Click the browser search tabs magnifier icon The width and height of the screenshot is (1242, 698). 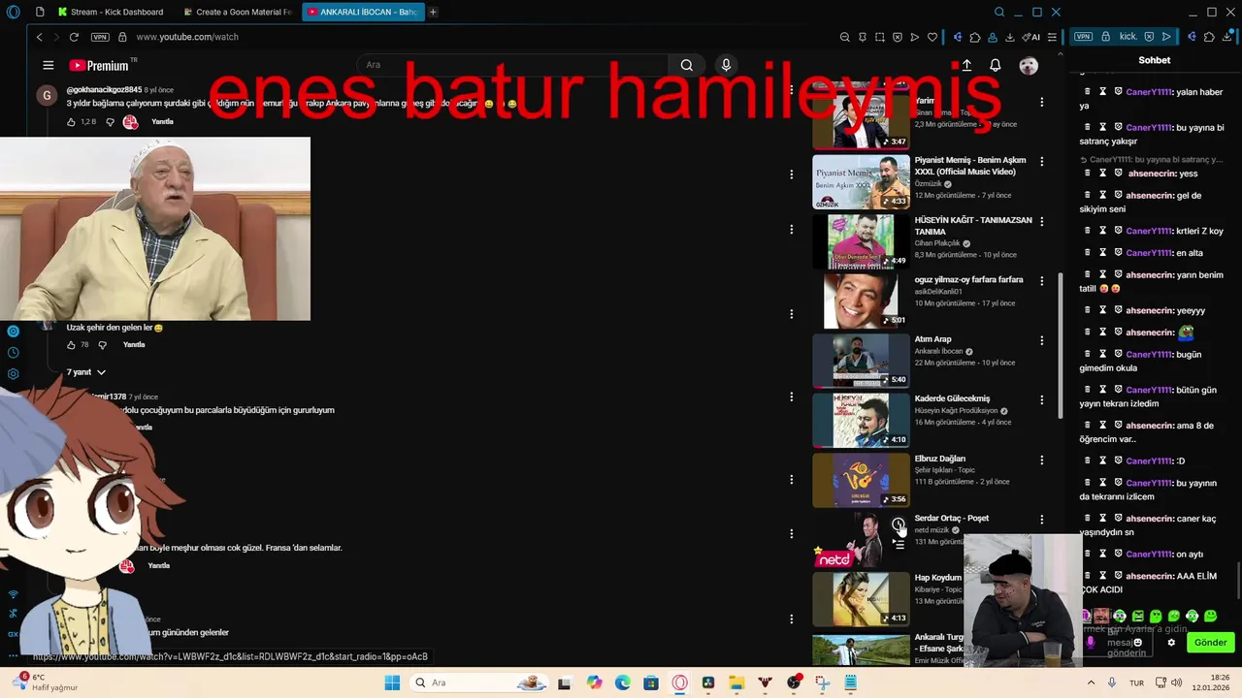click(999, 12)
